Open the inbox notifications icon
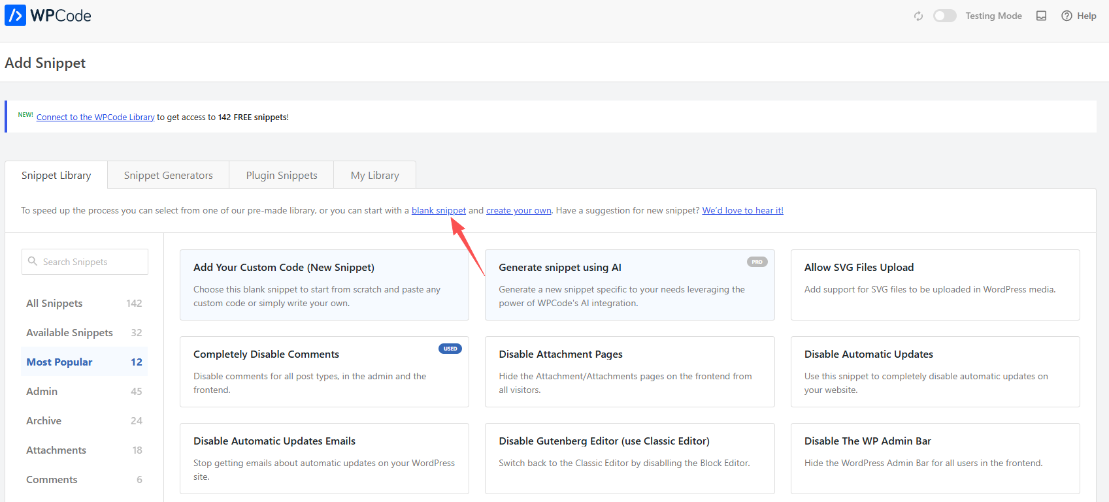Image resolution: width=1109 pixels, height=502 pixels. (x=1042, y=16)
